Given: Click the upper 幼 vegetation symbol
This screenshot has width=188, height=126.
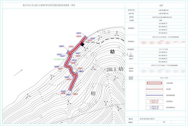Looking at the screenshot, I should click(112, 52).
